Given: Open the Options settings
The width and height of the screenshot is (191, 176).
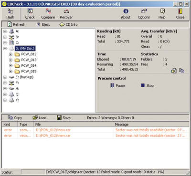Looking at the screenshot, I should [x=144, y=14].
